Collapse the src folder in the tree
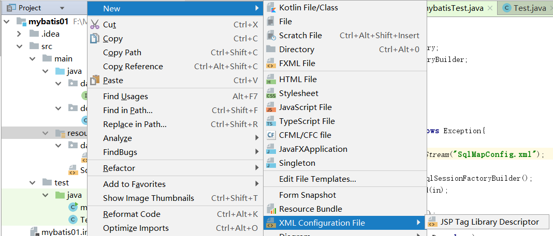Viewport: 553px width, 236px height. (x=19, y=46)
